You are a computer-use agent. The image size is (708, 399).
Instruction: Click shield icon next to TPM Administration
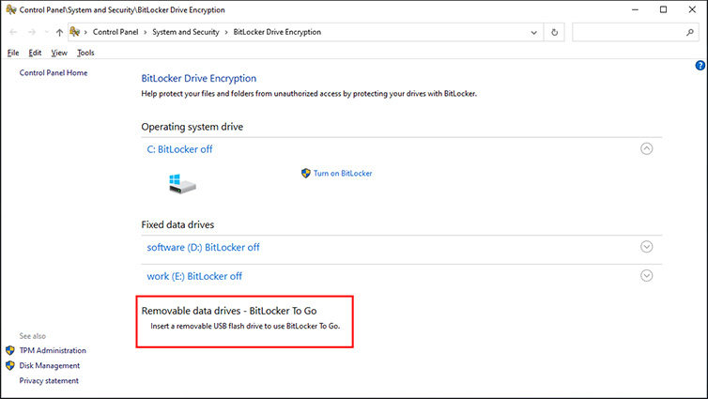pos(10,350)
